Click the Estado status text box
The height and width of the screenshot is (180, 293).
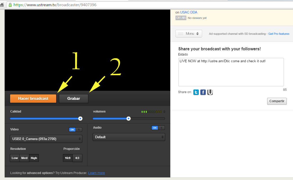pos(231,72)
